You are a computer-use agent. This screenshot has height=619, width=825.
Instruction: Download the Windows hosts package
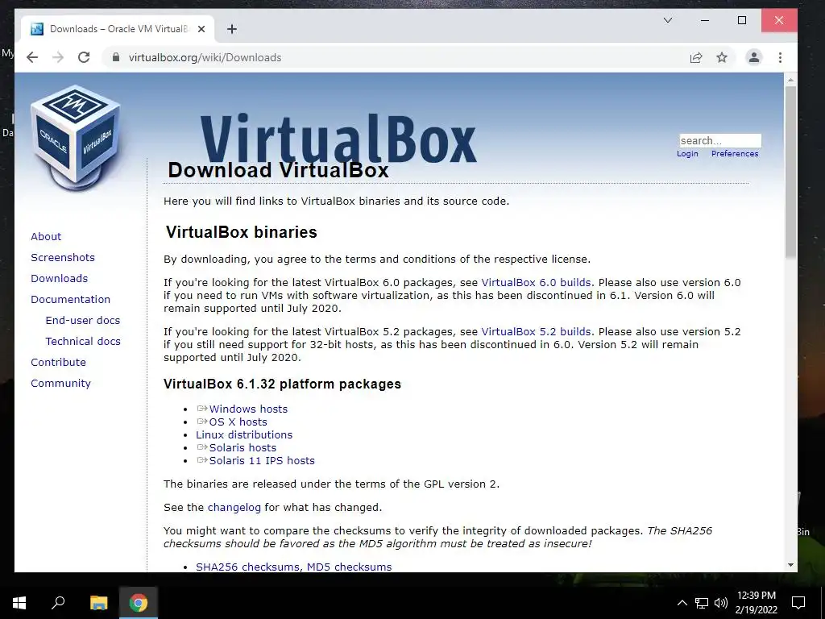pos(248,409)
